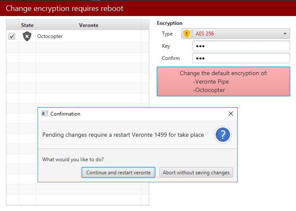The width and height of the screenshot is (296, 211).
Task: Click the Confirm key input field
Action: click(241, 58)
